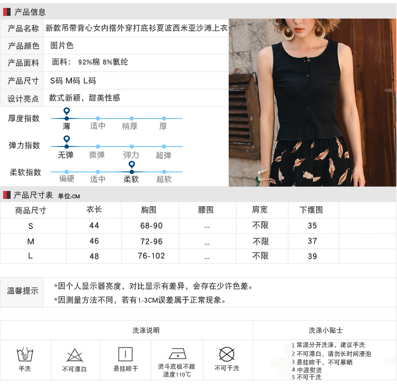The width and height of the screenshot is (397, 384).
Task: Click the length value 44
Action: (94, 225)
